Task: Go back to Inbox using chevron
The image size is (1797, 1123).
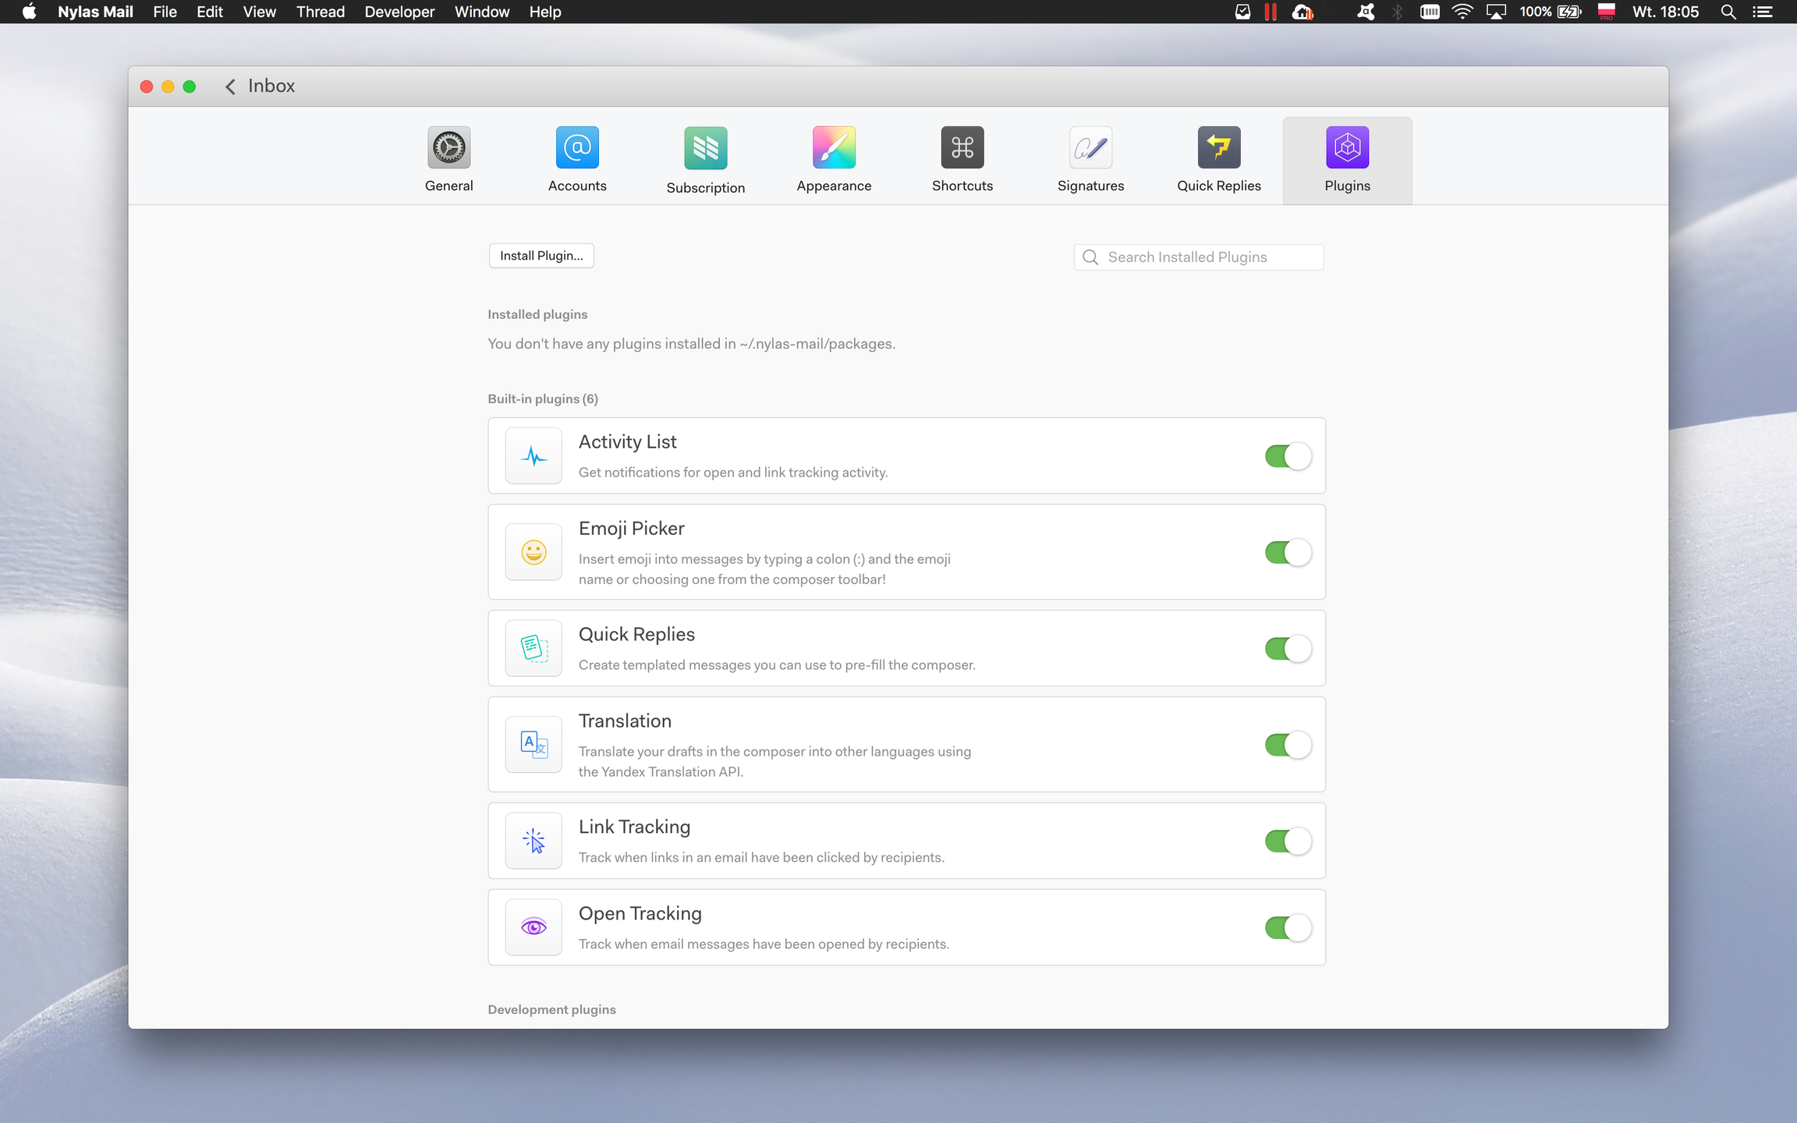Action: tap(230, 87)
